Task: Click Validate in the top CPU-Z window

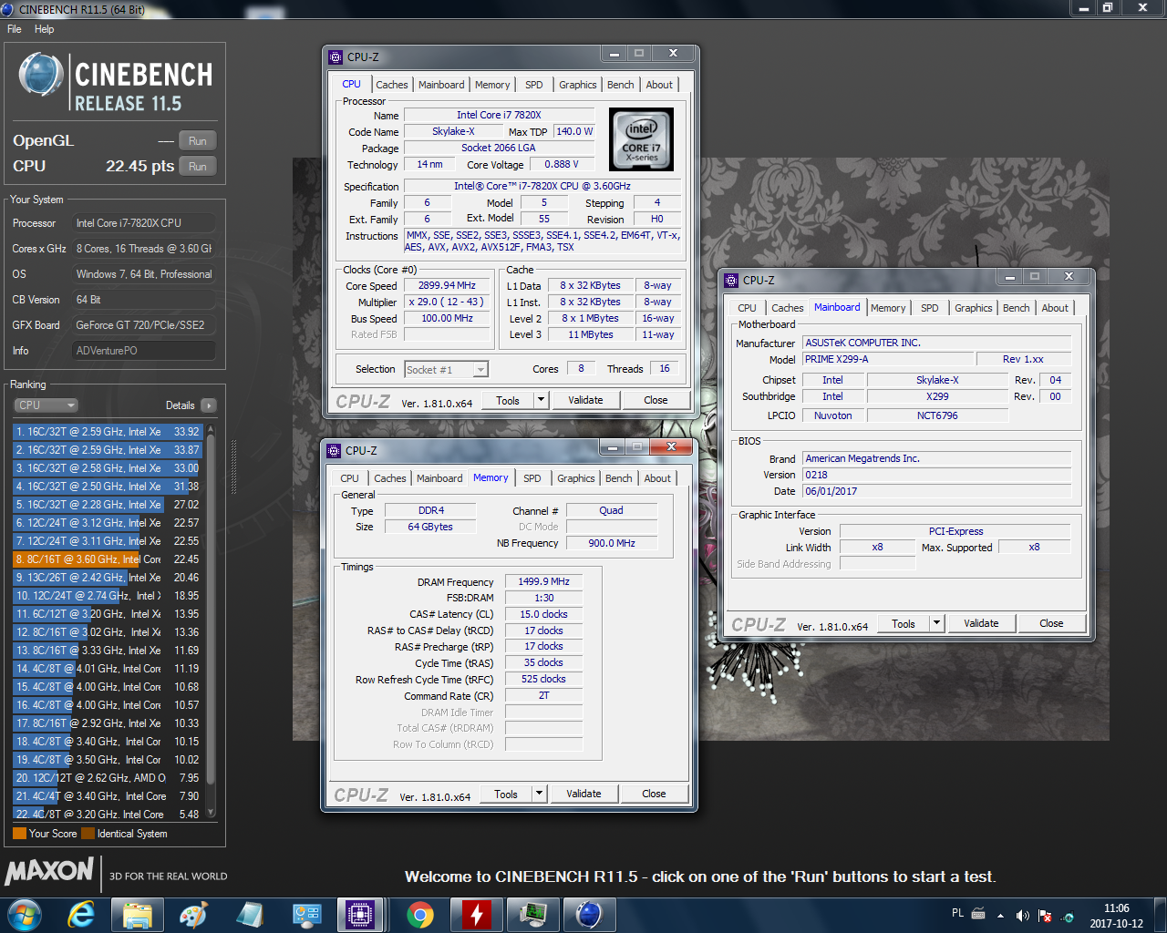Action: (x=585, y=400)
